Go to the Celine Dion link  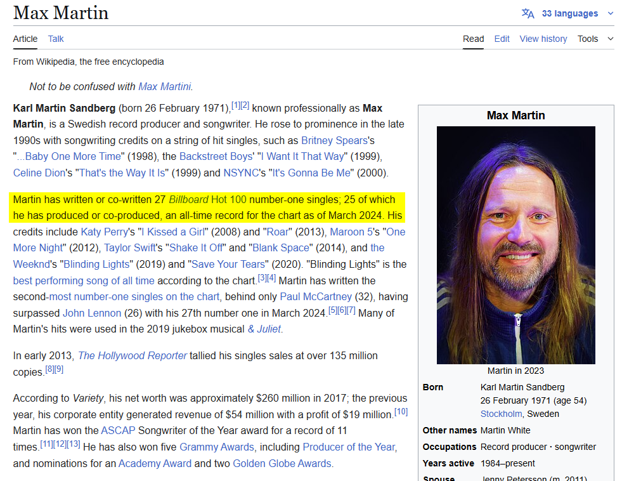click(39, 173)
